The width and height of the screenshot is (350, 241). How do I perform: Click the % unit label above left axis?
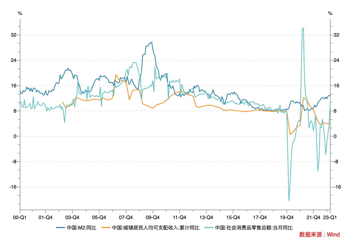click(x=20, y=14)
